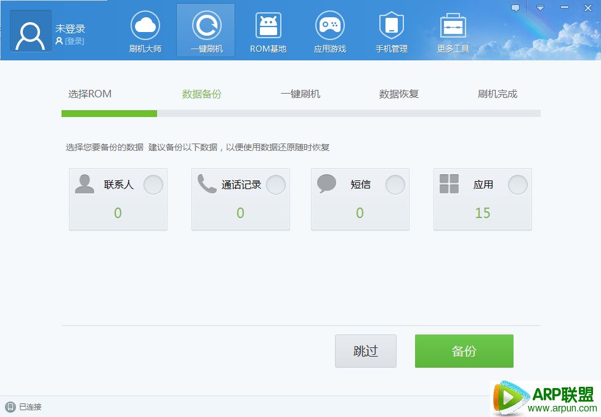Open ROM基地 Android robot icon

(x=268, y=26)
